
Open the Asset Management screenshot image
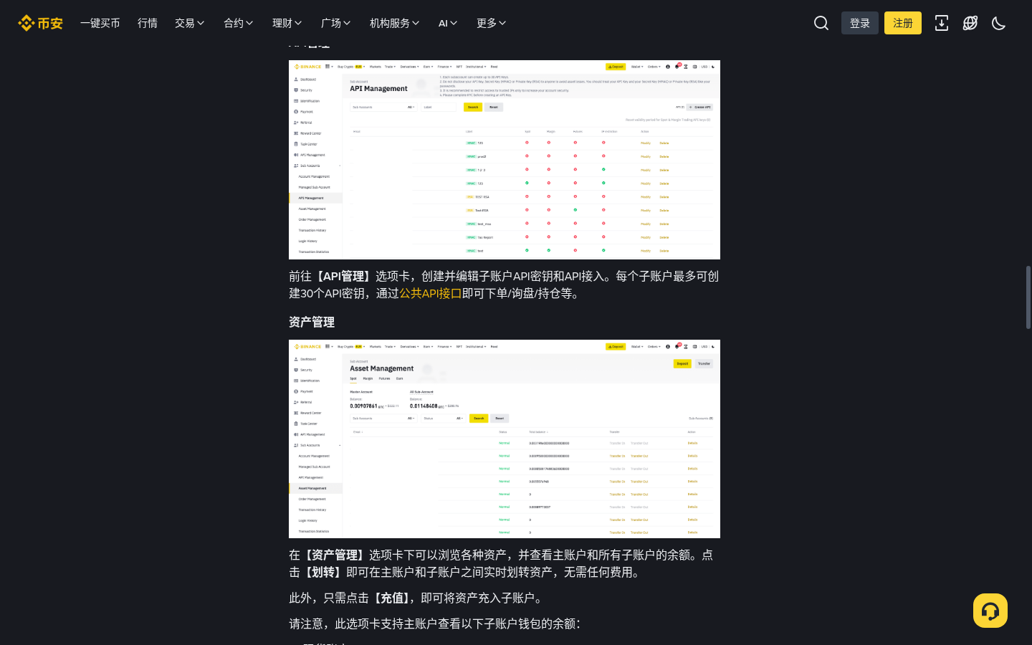click(x=505, y=439)
